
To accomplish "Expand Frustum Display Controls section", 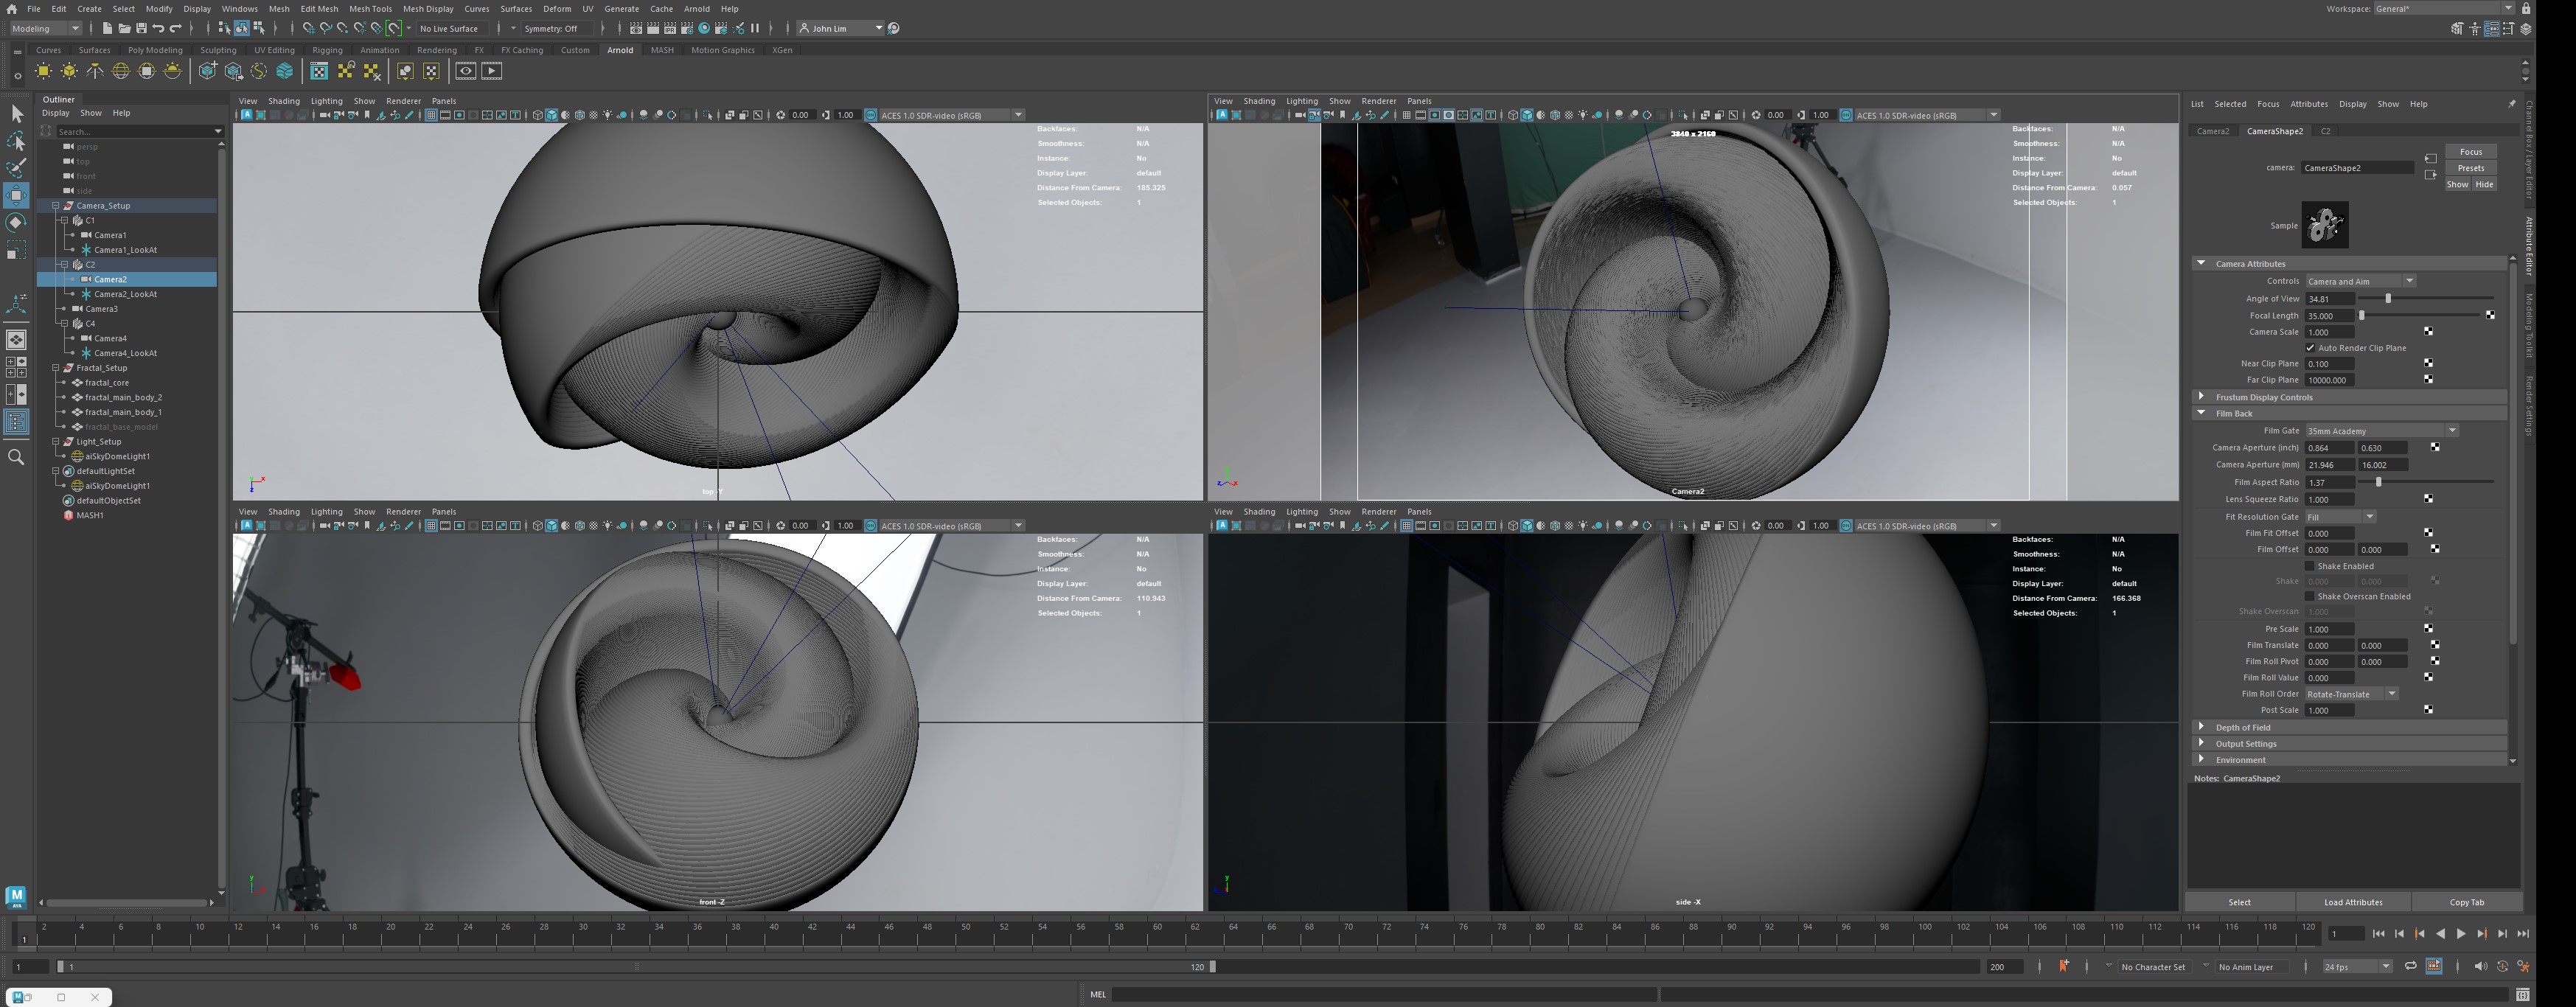I will point(2350,397).
